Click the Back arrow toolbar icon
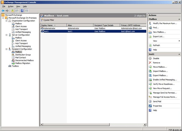 3,11
